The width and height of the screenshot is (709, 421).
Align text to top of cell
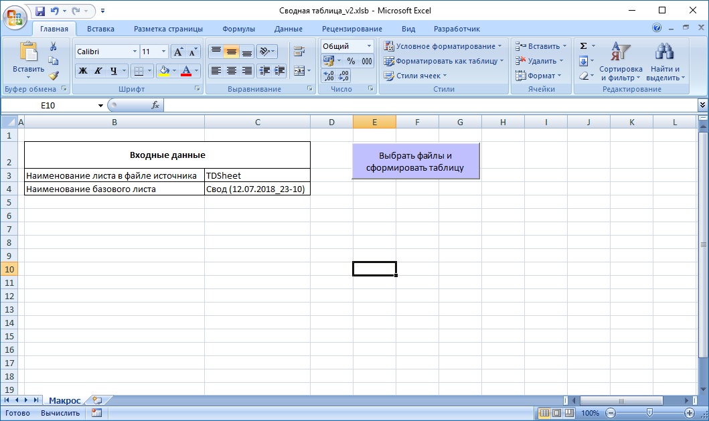pyautogui.click(x=216, y=52)
